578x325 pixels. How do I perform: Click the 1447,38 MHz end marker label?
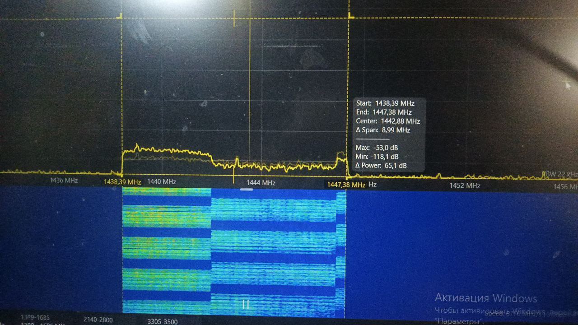[x=346, y=185]
